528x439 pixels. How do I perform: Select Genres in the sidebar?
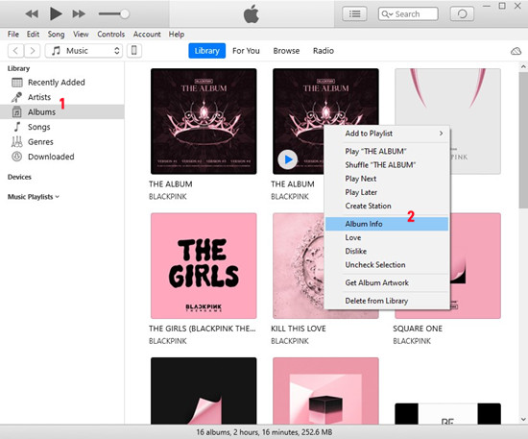(62, 141)
